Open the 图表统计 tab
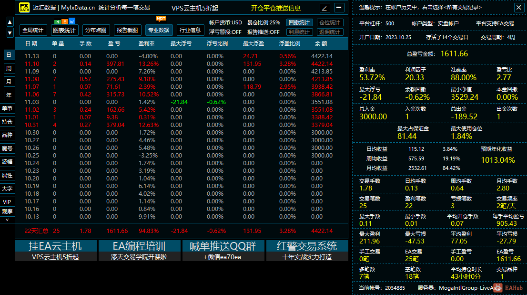The height and width of the screenshot is (295, 527). coord(64,30)
